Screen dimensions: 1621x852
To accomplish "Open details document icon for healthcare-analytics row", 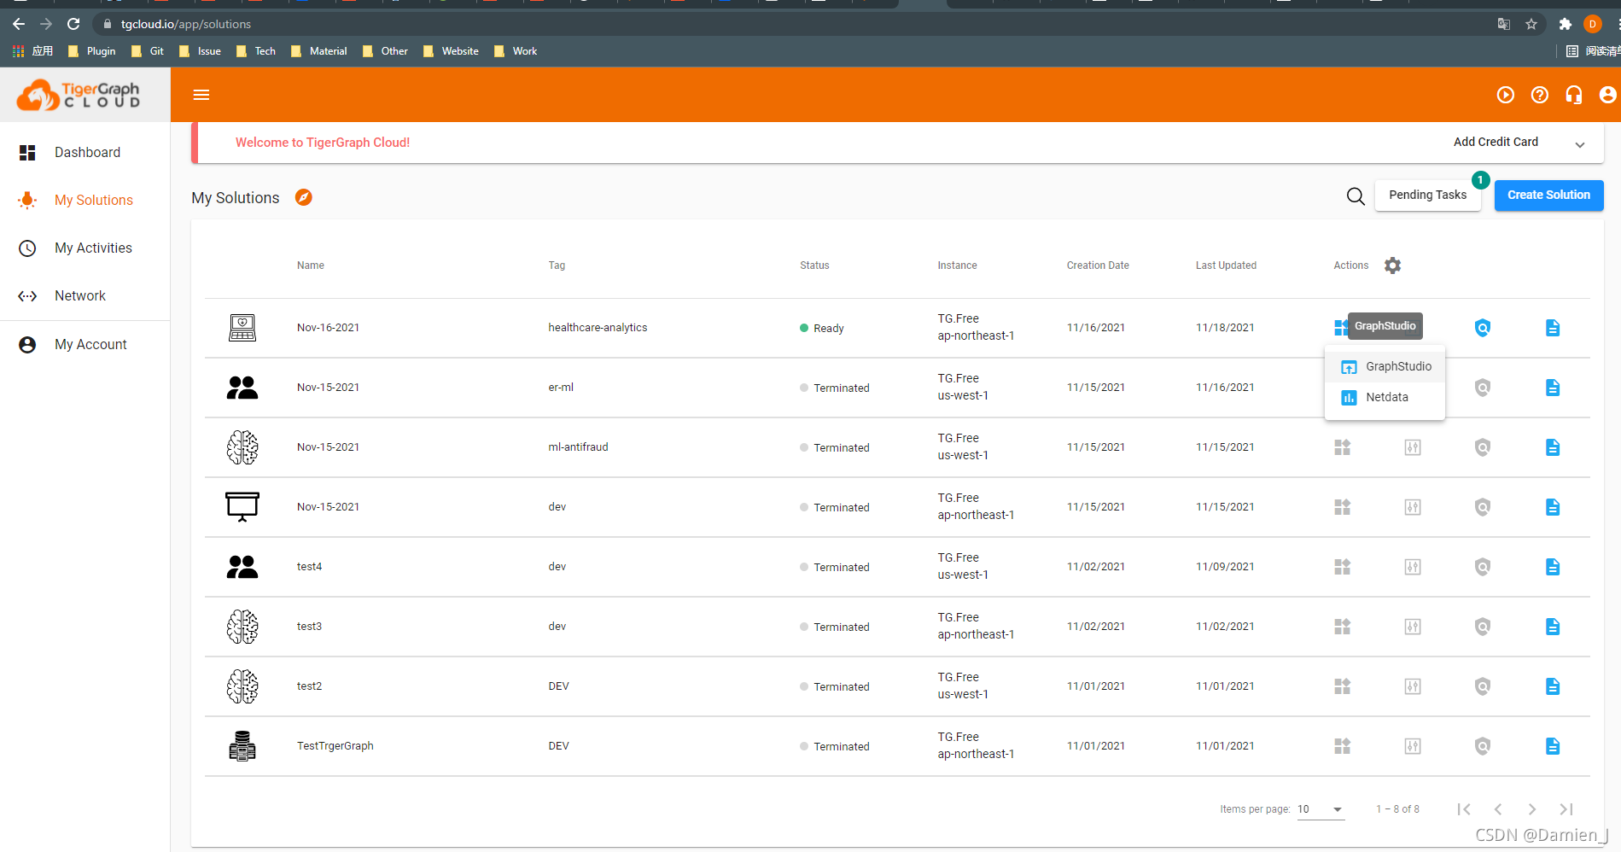I will 1553,328.
